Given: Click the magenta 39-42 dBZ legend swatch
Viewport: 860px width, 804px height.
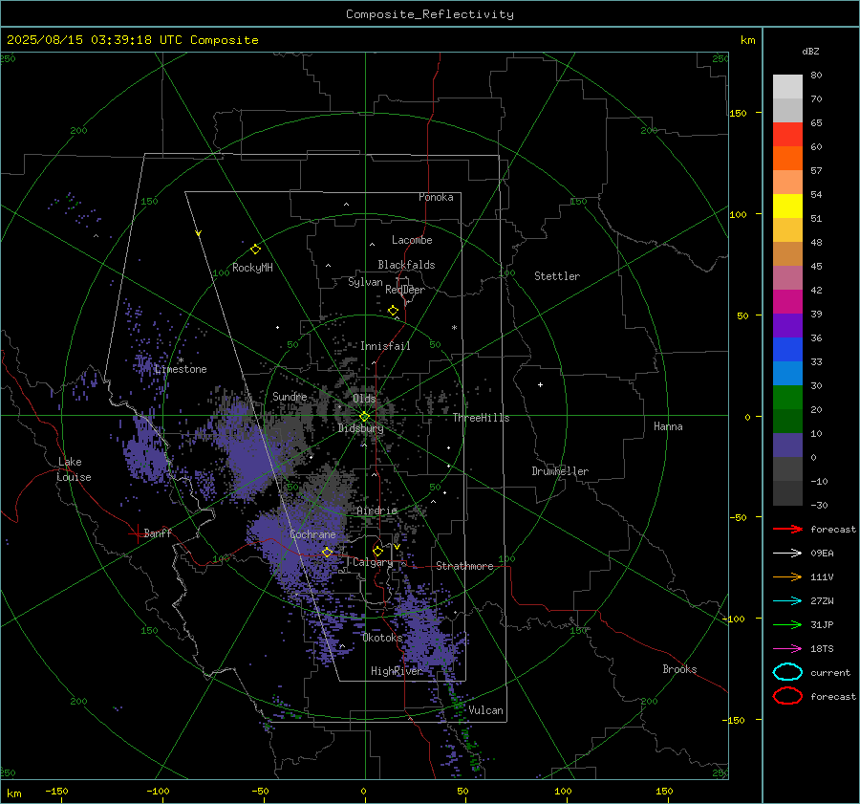Looking at the screenshot, I should point(787,301).
